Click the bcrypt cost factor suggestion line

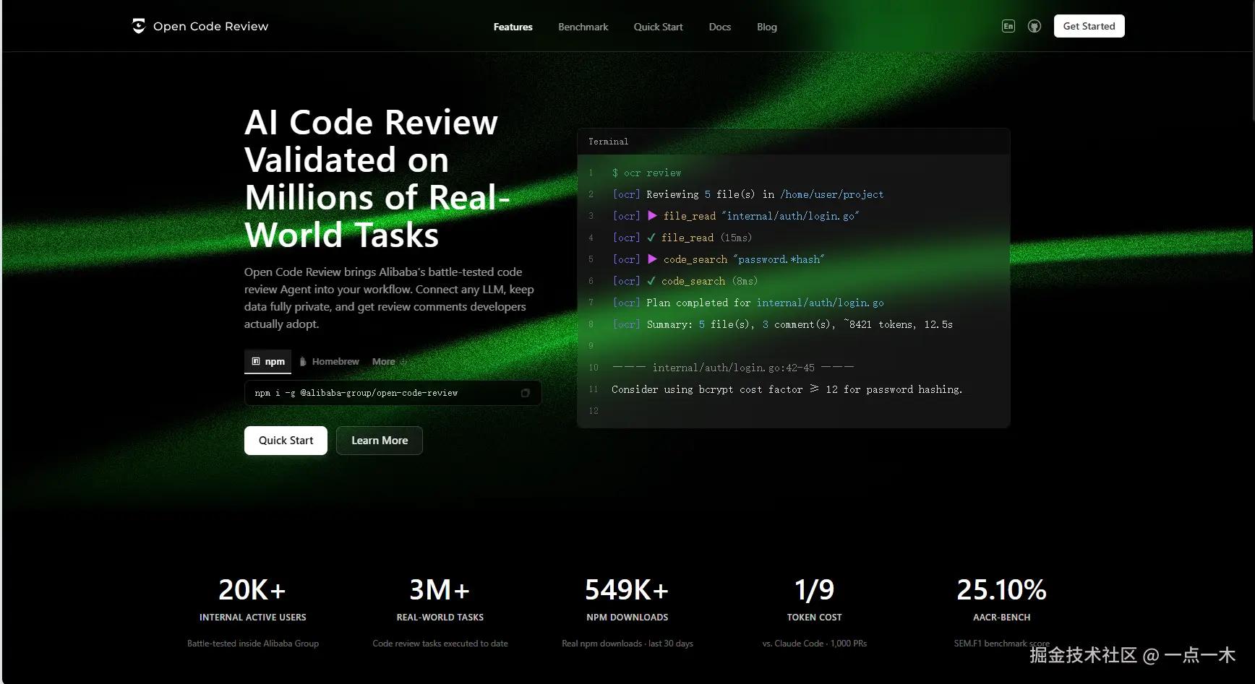pyautogui.click(x=787, y=389)
